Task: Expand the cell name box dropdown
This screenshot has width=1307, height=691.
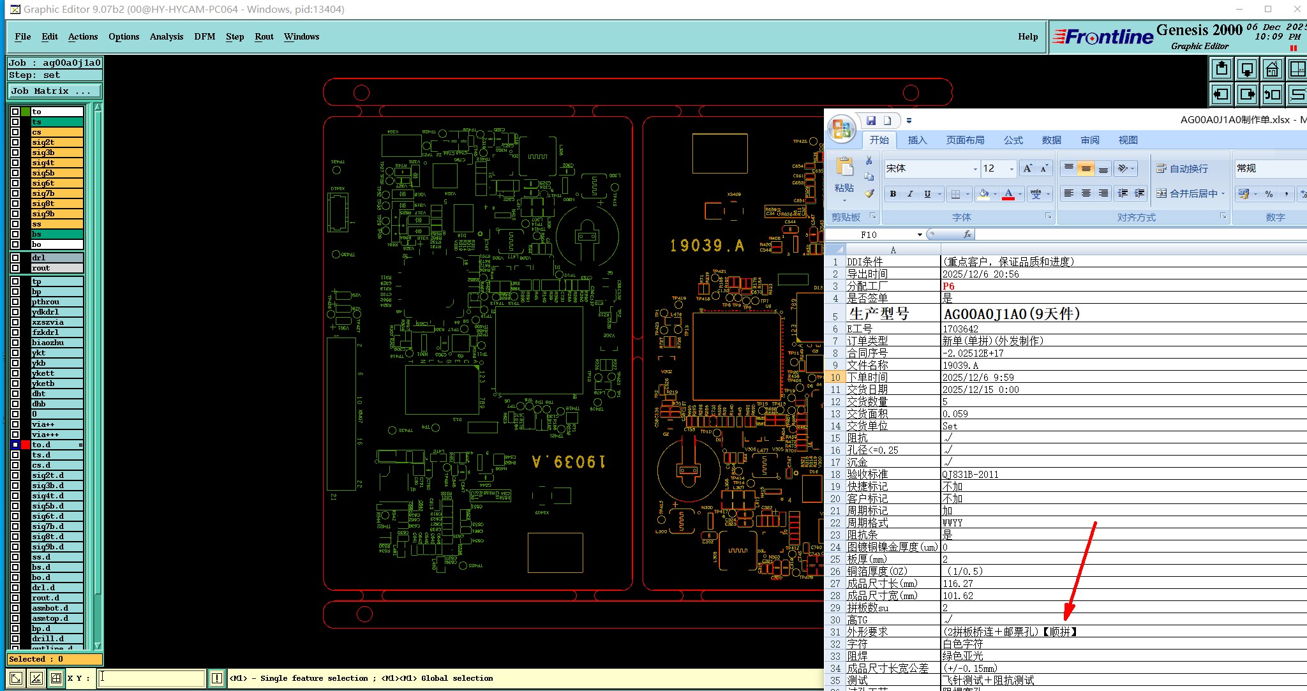Action: coord(920,235)
